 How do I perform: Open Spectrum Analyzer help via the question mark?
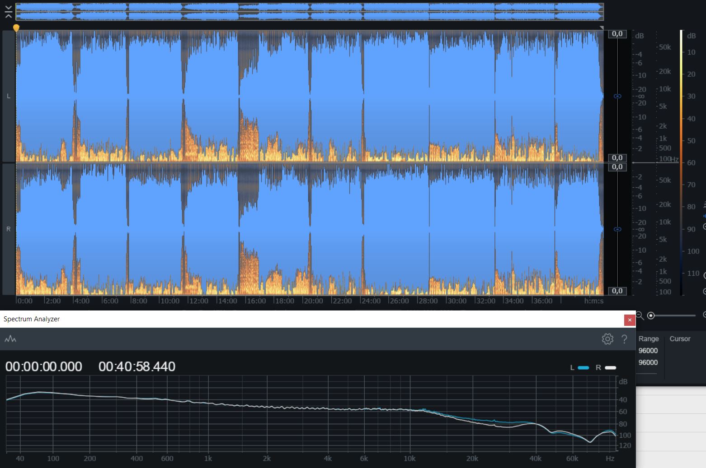624,339
